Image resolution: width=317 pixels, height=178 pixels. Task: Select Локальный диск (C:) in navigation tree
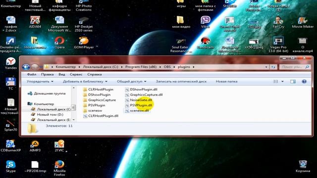51,109
